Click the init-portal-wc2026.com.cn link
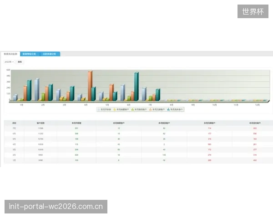273x218 pixels. tap(56, 207)
